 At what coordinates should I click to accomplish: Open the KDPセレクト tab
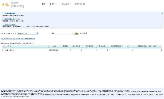[x=80, y=4]
